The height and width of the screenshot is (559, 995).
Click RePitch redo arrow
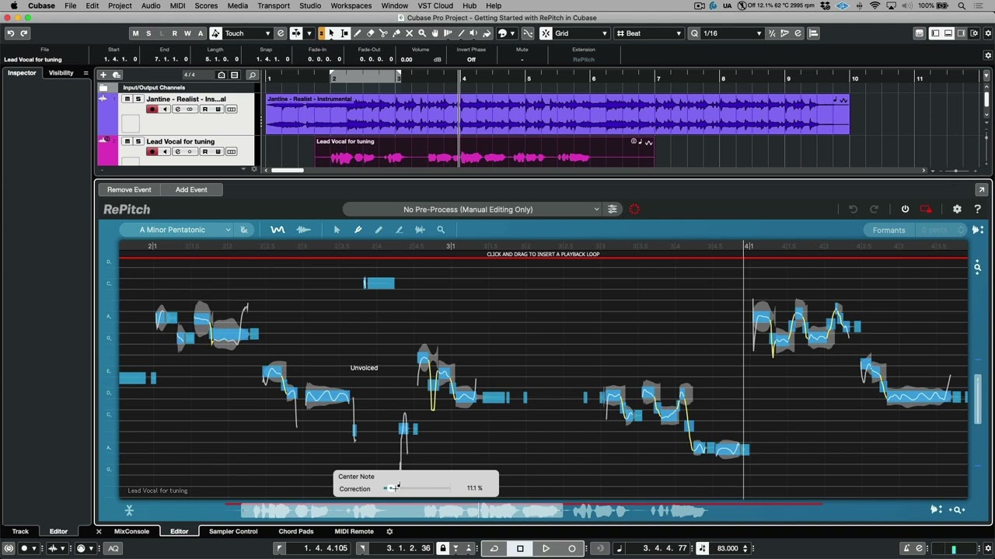(x=874, y=209)
